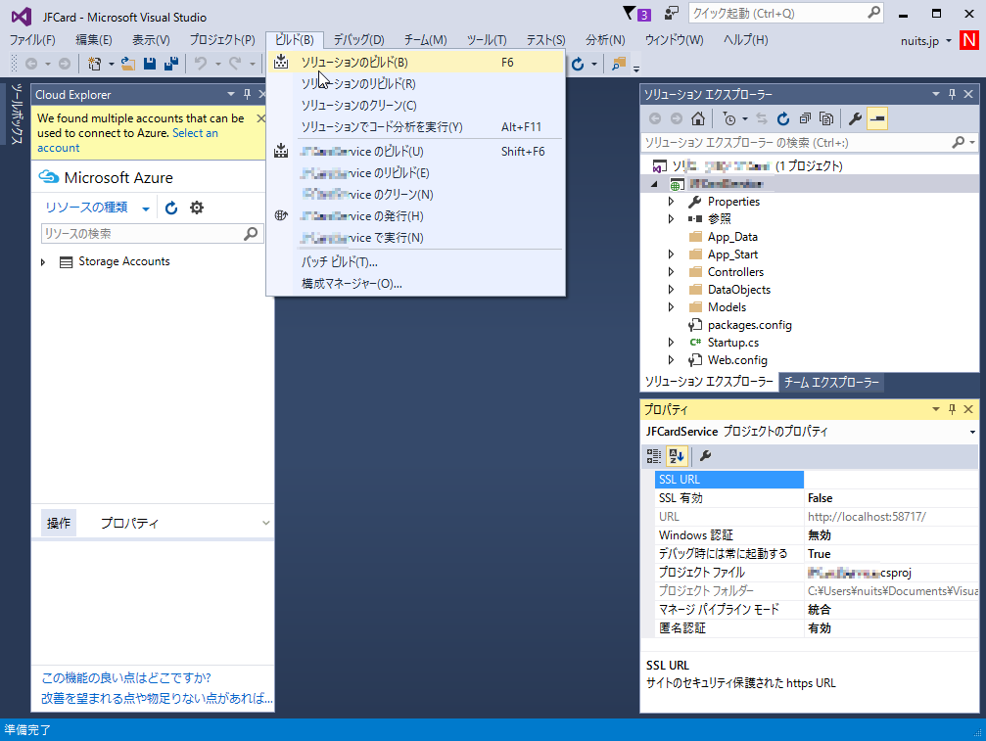Choose バッチ ビルド(T)... menu item
The height and width of the screenshot is (741, 986).
point(416,262)
